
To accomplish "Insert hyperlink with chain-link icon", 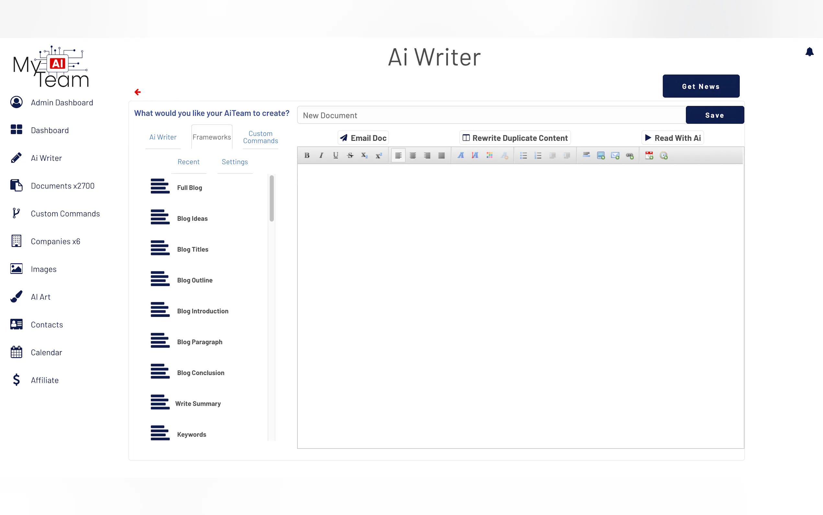I will pos(630,155).
